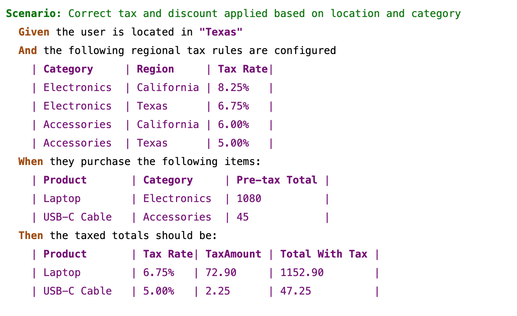Click the 2.25 tax amount cell
This screenshot has height=316, width=517.
[218, 291]
